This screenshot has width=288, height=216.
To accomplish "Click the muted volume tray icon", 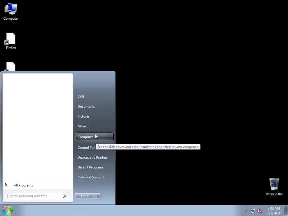I will (260, 211).
